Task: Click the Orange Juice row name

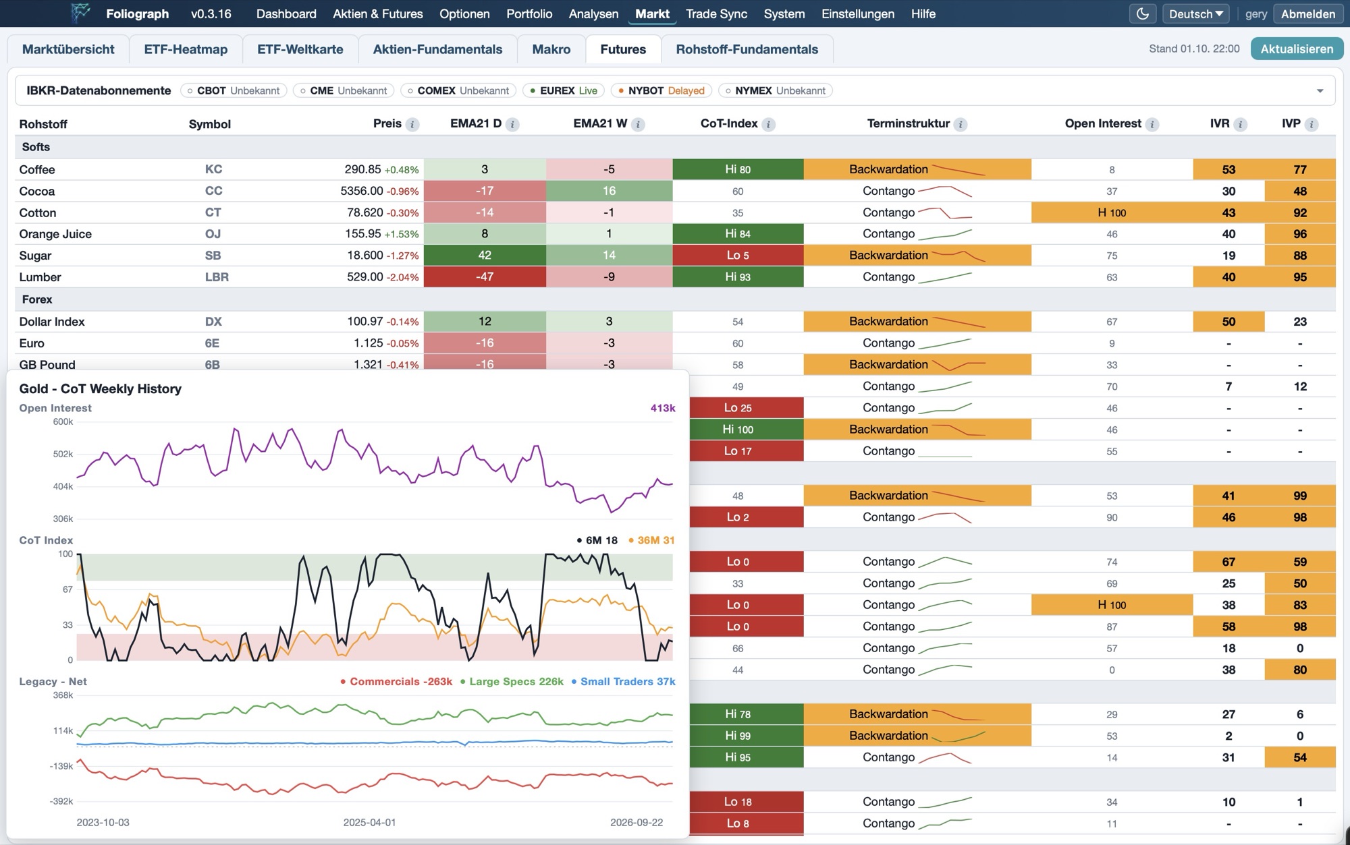Action: point(55,234)
